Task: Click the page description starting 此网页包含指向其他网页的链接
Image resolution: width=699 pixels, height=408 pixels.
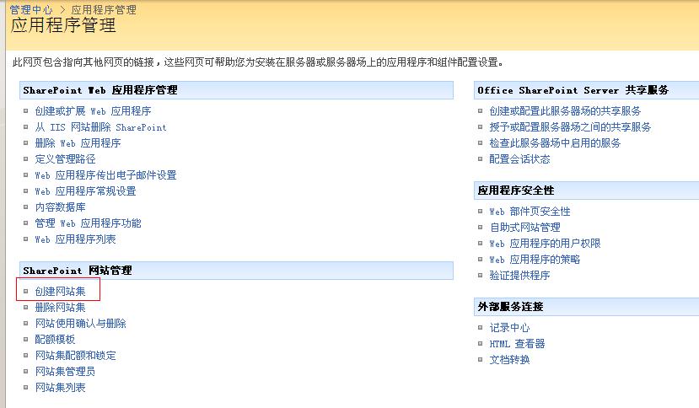Action: coord(258,62)
